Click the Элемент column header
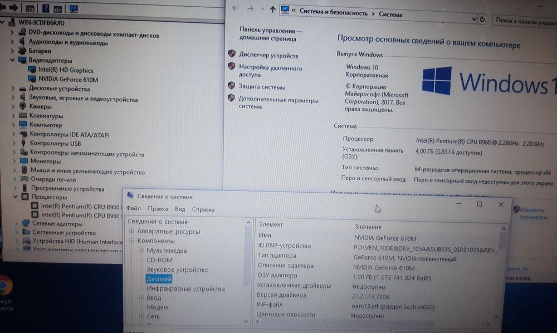This screenshot has width=557, height=333. click(271, 224)
